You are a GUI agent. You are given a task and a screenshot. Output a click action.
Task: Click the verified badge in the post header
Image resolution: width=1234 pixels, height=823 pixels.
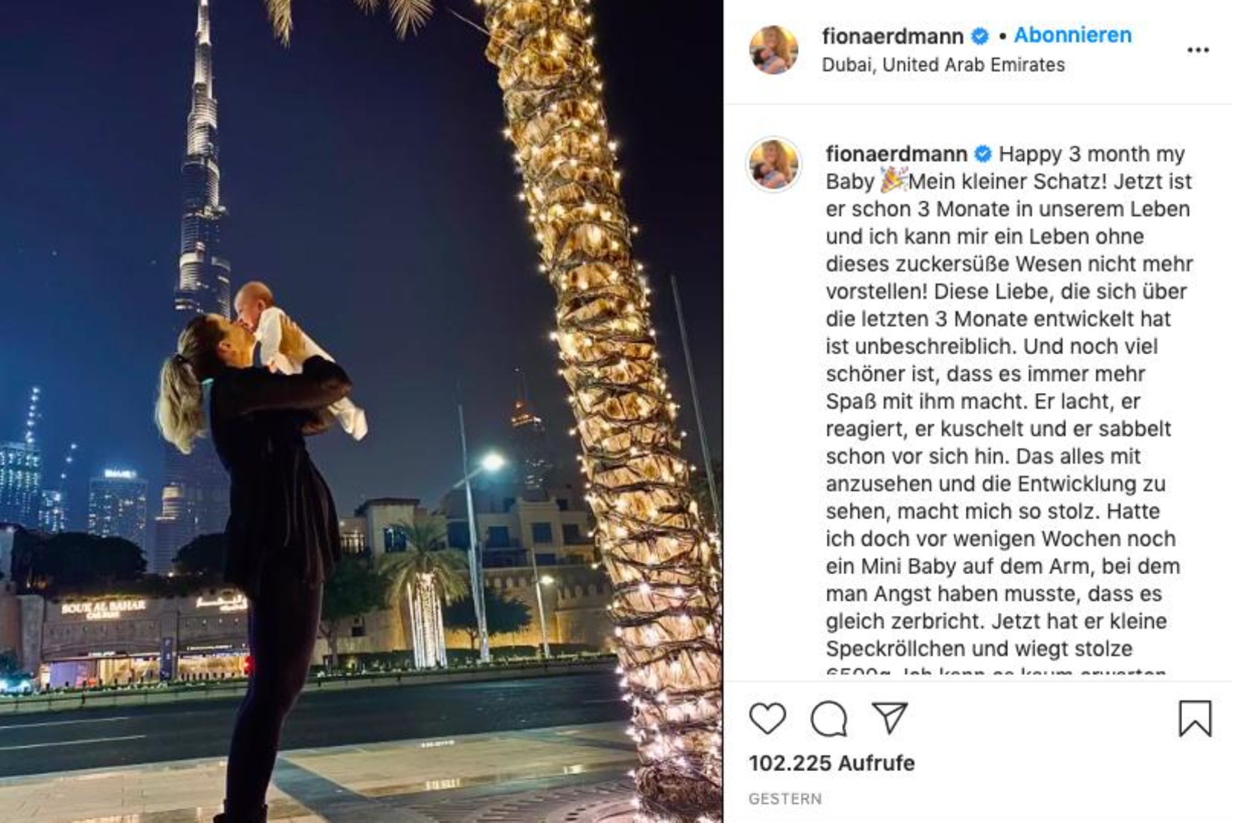click(x=981, y=36)
